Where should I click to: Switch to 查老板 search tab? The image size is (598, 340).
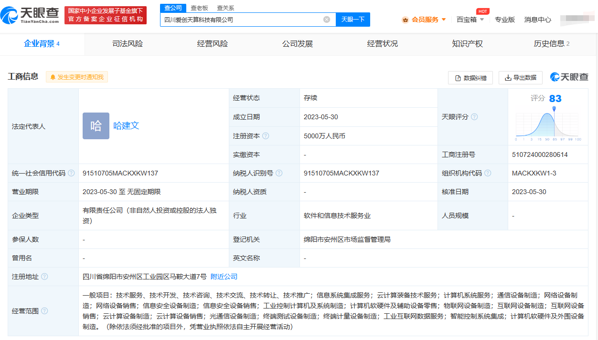pos(199,8)
